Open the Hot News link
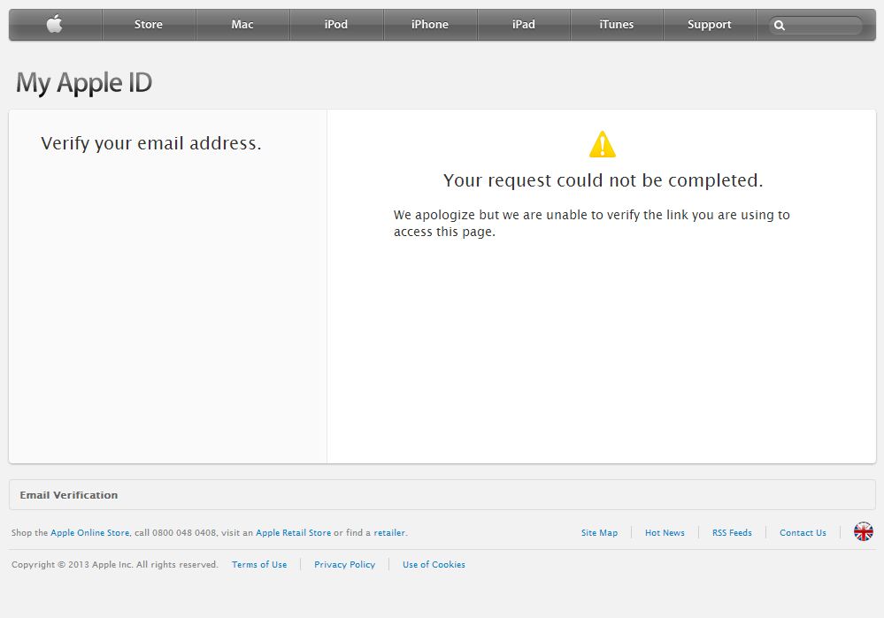 (x=665, y=533)
